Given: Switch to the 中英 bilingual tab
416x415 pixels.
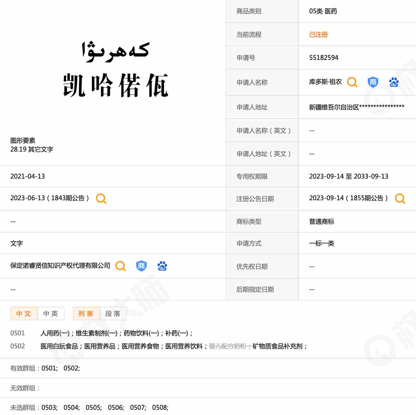Looking at the screenshot, I should [x=51, y=313].
